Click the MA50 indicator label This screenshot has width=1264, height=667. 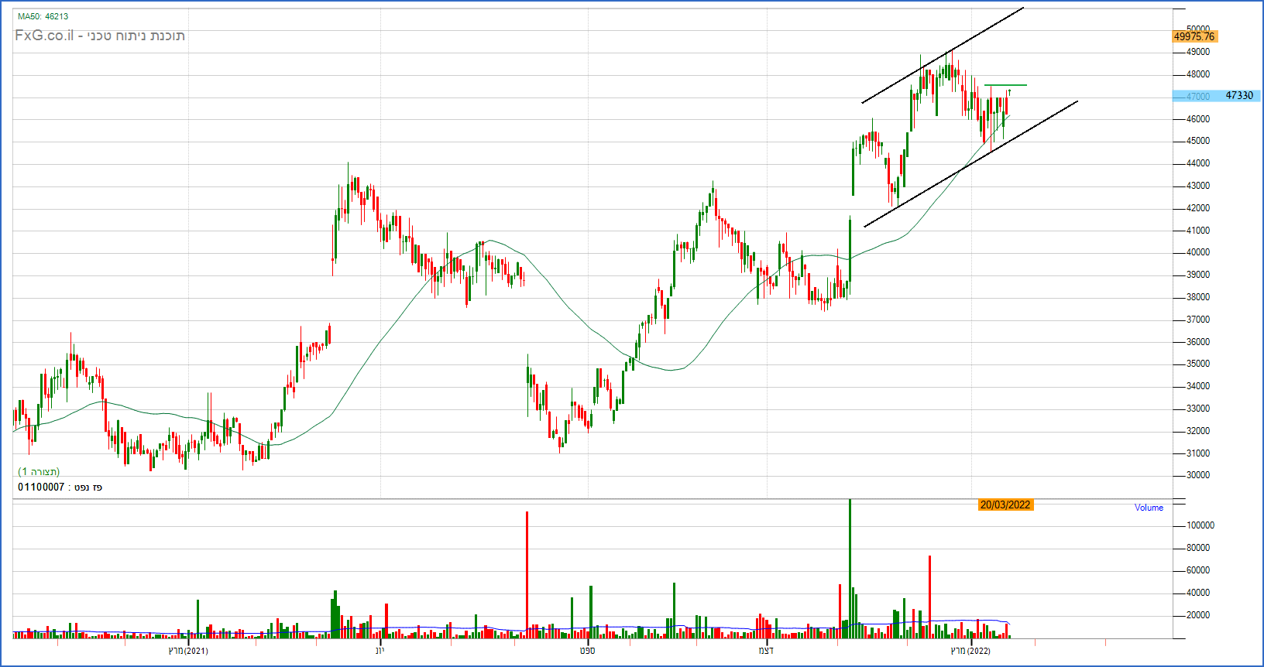[43, 16]
